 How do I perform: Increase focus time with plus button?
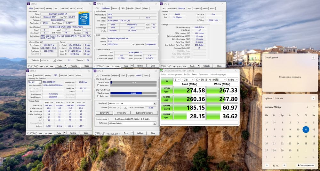tap(284, 166)
